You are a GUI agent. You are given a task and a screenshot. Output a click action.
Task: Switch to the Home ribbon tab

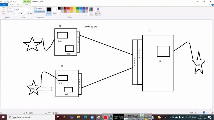[x=12, y=5]
